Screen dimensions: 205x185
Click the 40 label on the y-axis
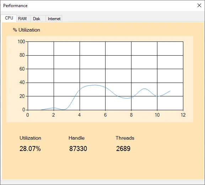(22, 82)
